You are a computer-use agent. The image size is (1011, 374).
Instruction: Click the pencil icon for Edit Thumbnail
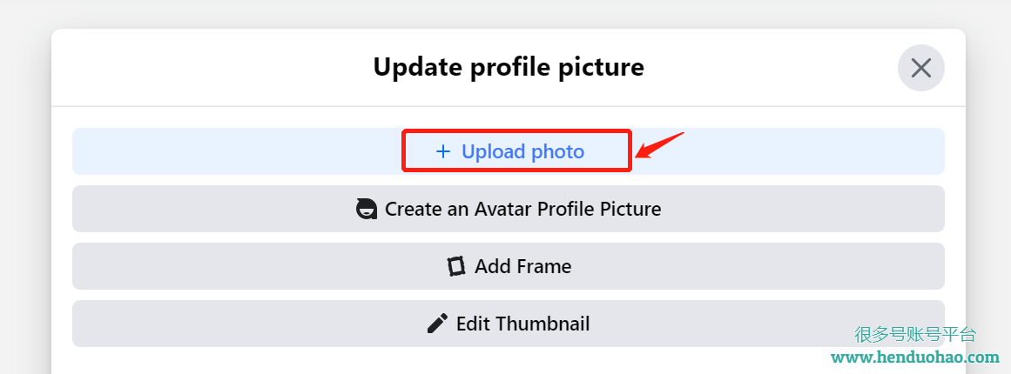tap(437, 324)
